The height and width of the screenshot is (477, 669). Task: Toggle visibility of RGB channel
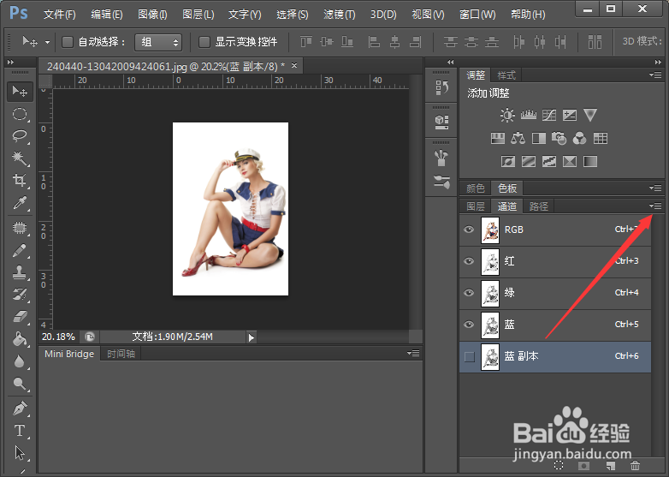click(x=469, y=230)
